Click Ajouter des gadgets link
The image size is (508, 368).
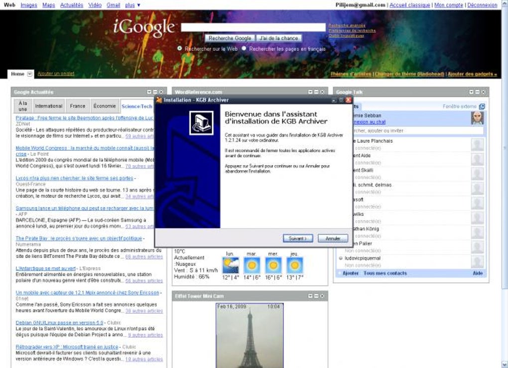(472, 74)
